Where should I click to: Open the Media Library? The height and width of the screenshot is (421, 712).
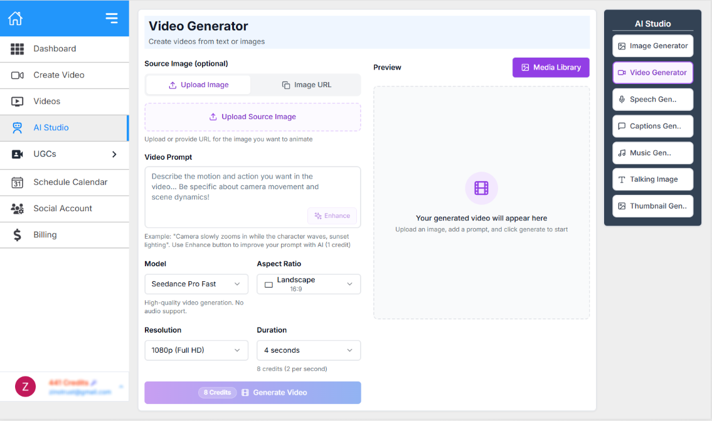click(551, 67)
